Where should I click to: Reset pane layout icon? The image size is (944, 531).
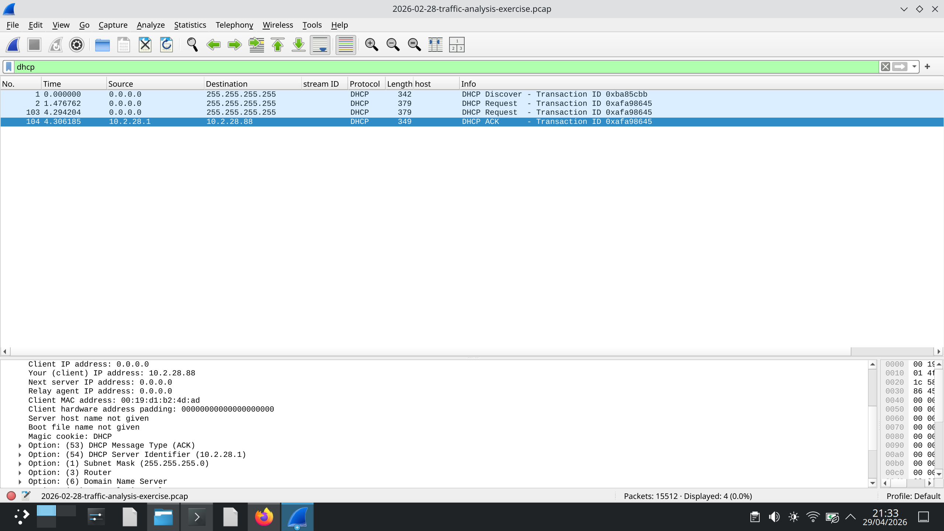point(457,45)
